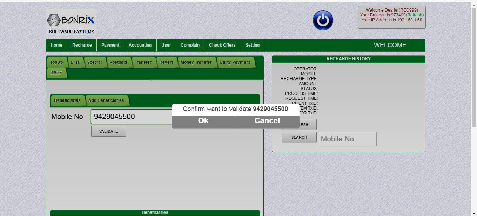Image resolution: width=477 pixels, height=216 pixels.
Task: Select the Money Transfer tab
Action: [196, 62]
